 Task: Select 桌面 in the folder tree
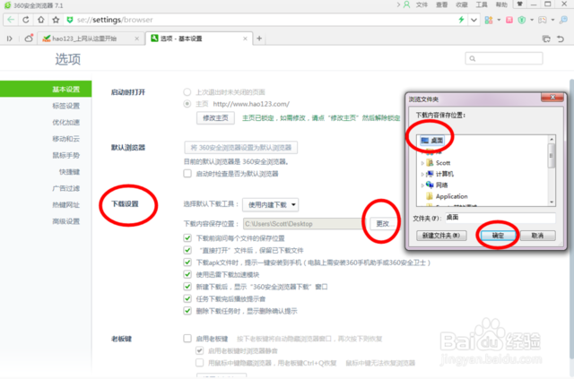[x=432, y=141]
